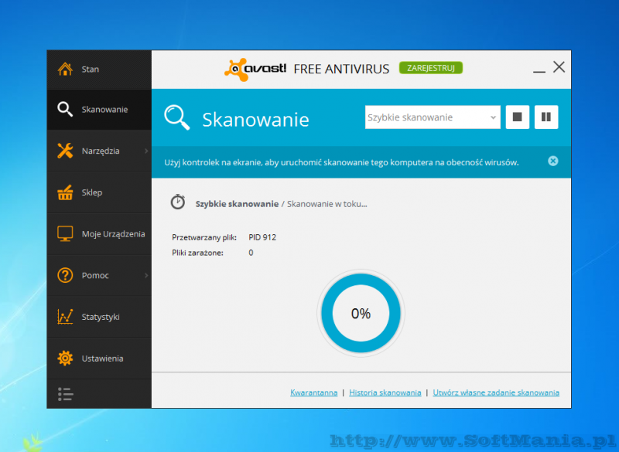The width and height of the screenshot is (619, 452).
Task: Click the house icon next to Stan
Action: (65, 69)
